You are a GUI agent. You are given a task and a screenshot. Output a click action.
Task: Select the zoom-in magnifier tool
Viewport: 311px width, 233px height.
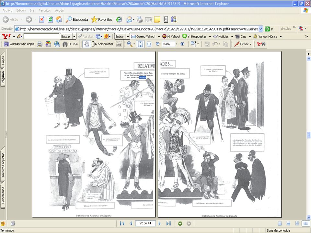coord(130,44)
